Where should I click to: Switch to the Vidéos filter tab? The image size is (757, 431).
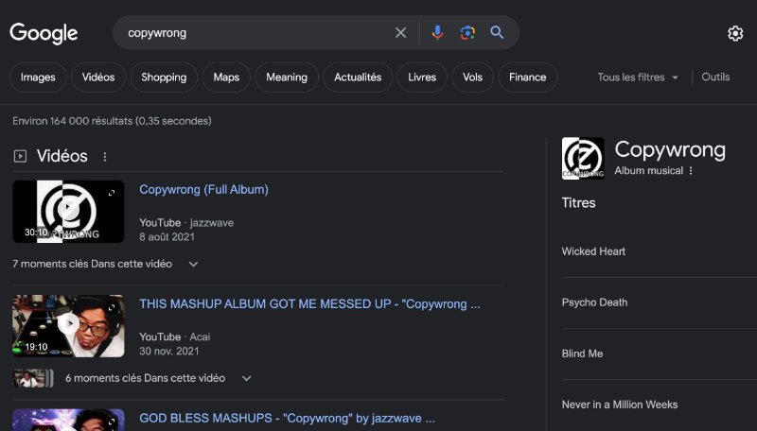pos(98,78)
